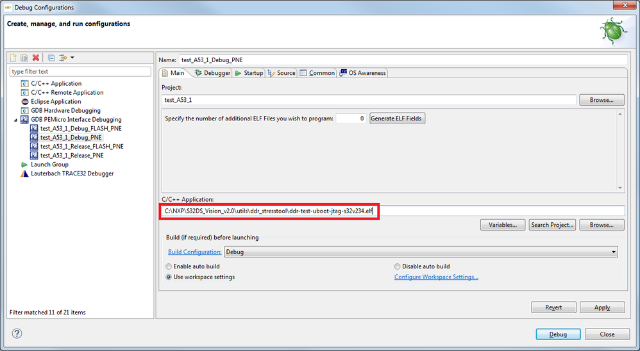Start debugging with Debug button
This screenshot has height=351, width=640.
558,334
